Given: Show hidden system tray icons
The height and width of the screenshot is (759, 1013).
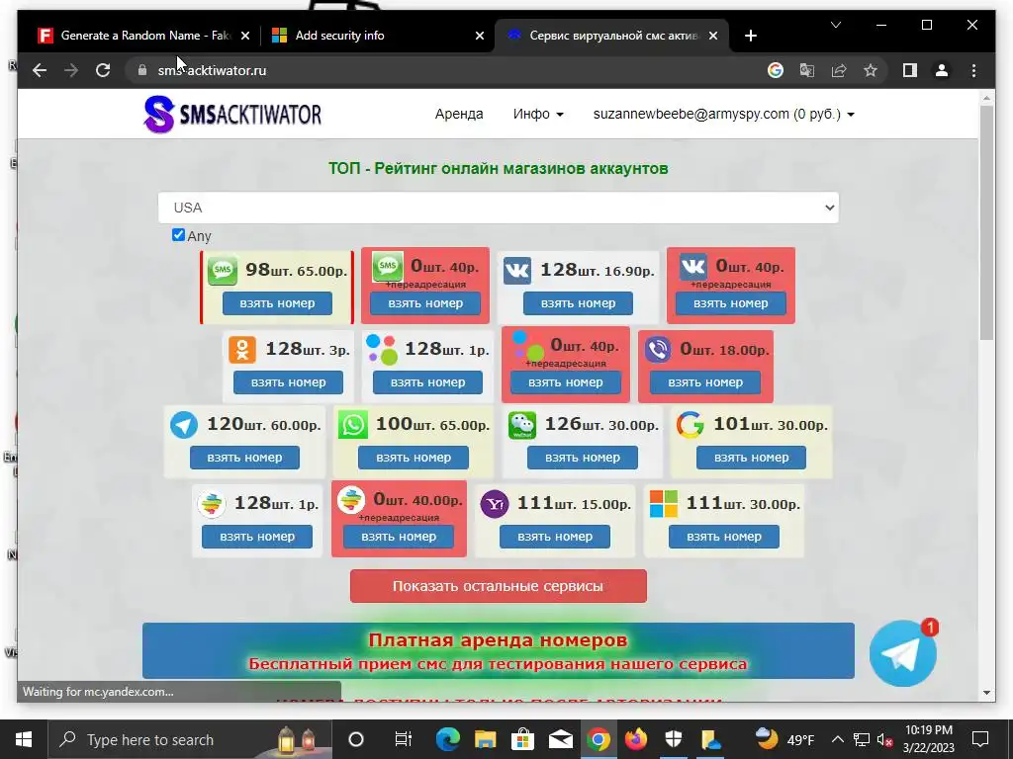Looking at the screenshot, I should (837, 739).
